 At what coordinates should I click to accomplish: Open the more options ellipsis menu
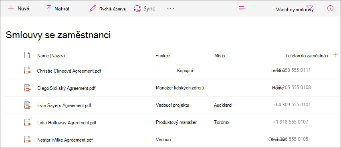tap(171, 8)
